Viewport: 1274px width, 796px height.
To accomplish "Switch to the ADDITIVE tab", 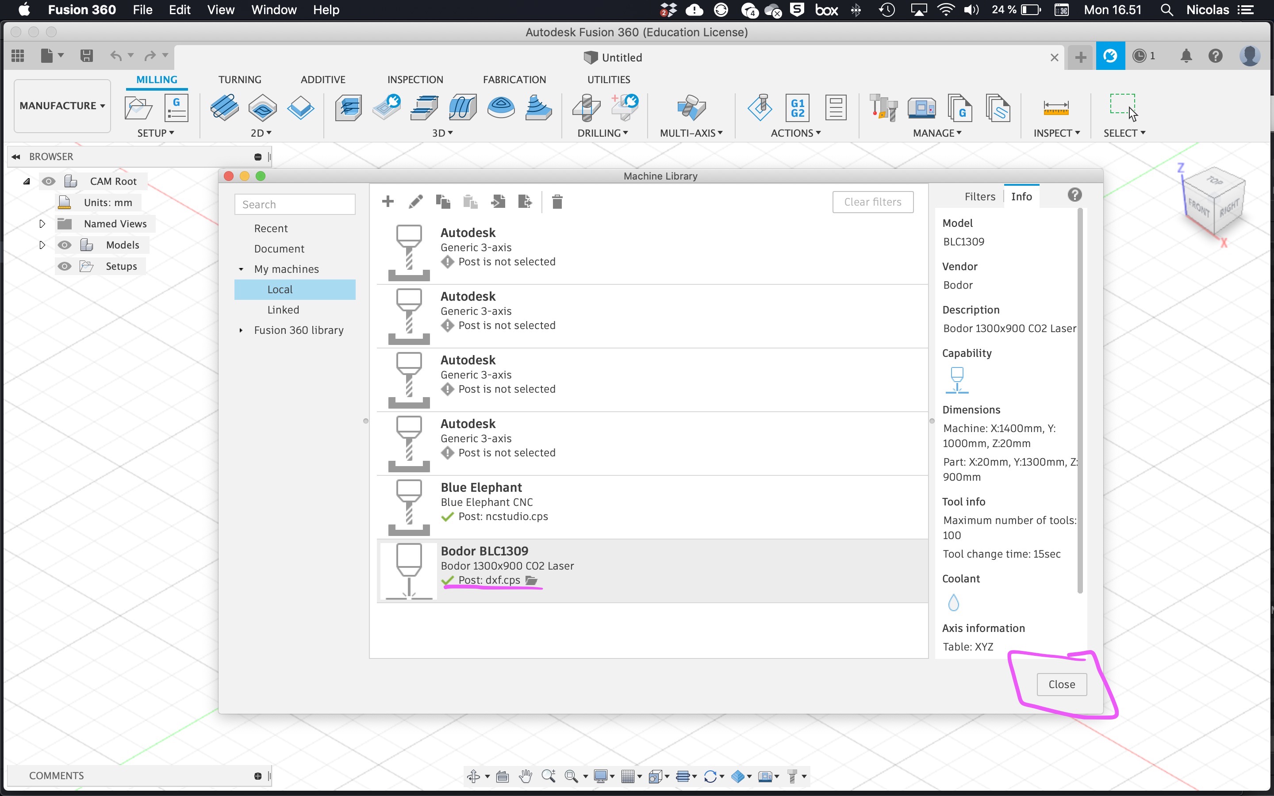I will [x=323, y=80].
